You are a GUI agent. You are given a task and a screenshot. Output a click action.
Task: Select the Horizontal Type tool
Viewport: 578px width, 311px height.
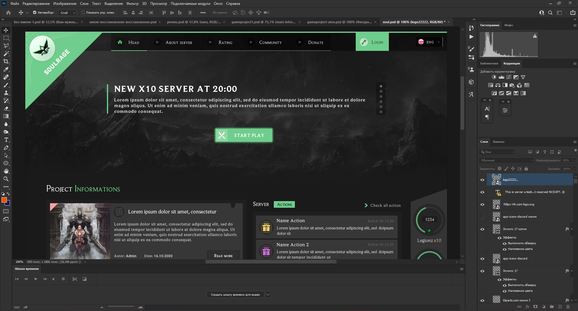[6, 140]
